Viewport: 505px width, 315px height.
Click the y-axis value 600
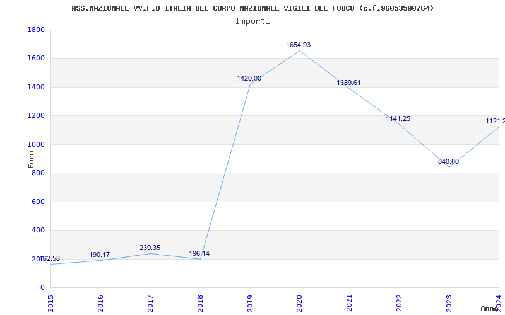(39, 202)
